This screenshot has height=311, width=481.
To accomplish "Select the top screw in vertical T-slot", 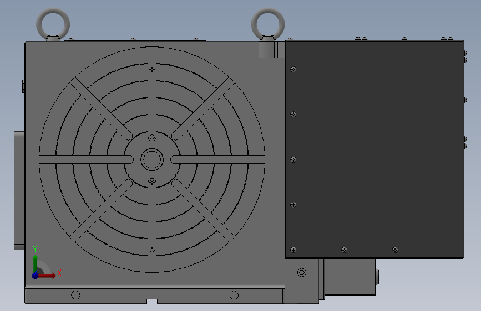I will pos(152,70).
